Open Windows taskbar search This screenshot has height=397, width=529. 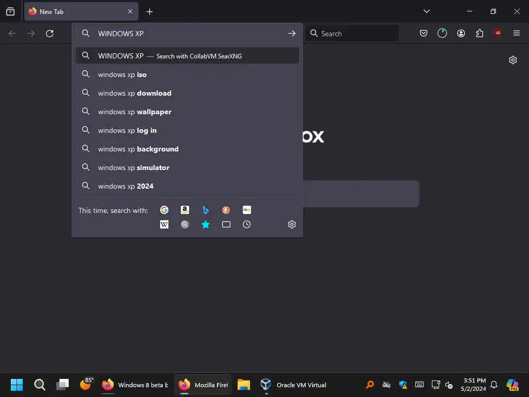click(39, 385)
